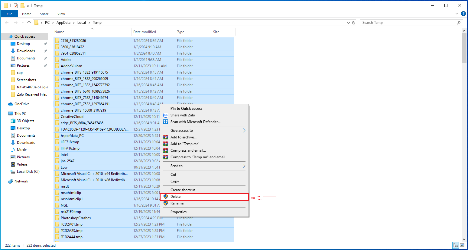Open the address bar history dropdown
The width and height of the screenshot is (468, 250).
pos(348,23)
